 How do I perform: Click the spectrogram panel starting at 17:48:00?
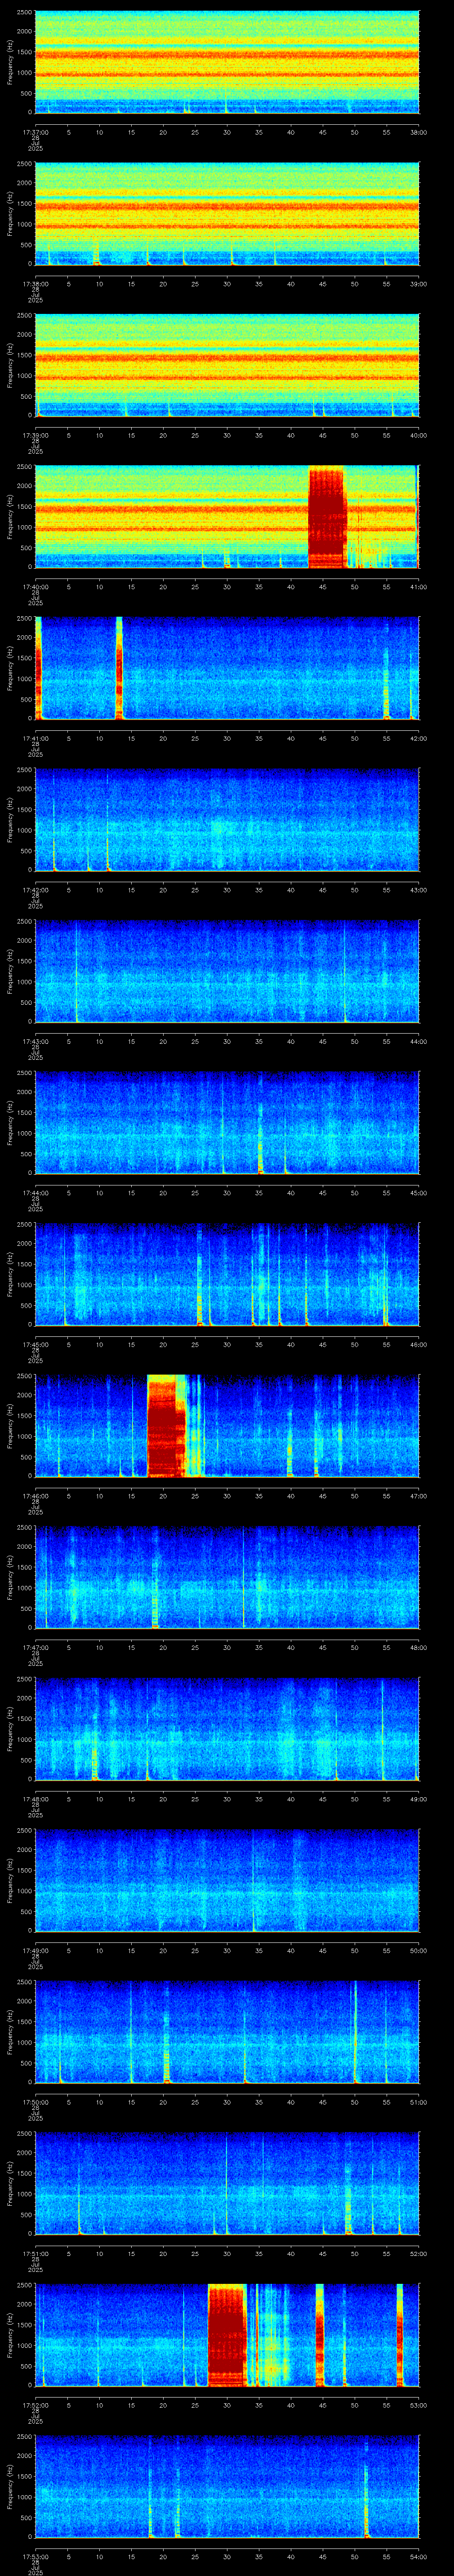[227, 1729]
